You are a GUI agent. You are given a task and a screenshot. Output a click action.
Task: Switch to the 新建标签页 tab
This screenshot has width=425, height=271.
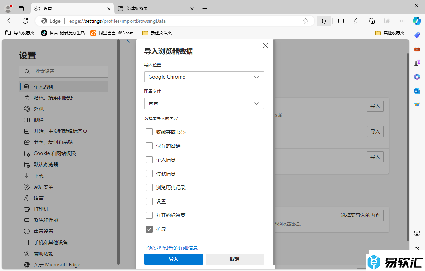pos(156,9)
